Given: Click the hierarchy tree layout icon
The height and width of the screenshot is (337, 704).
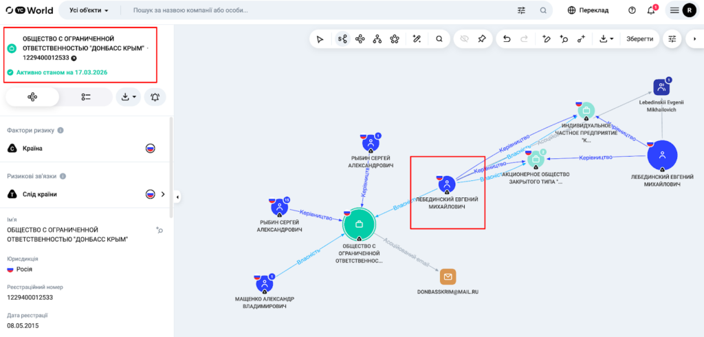Looking at the screenshot, I should coord(377,39).
